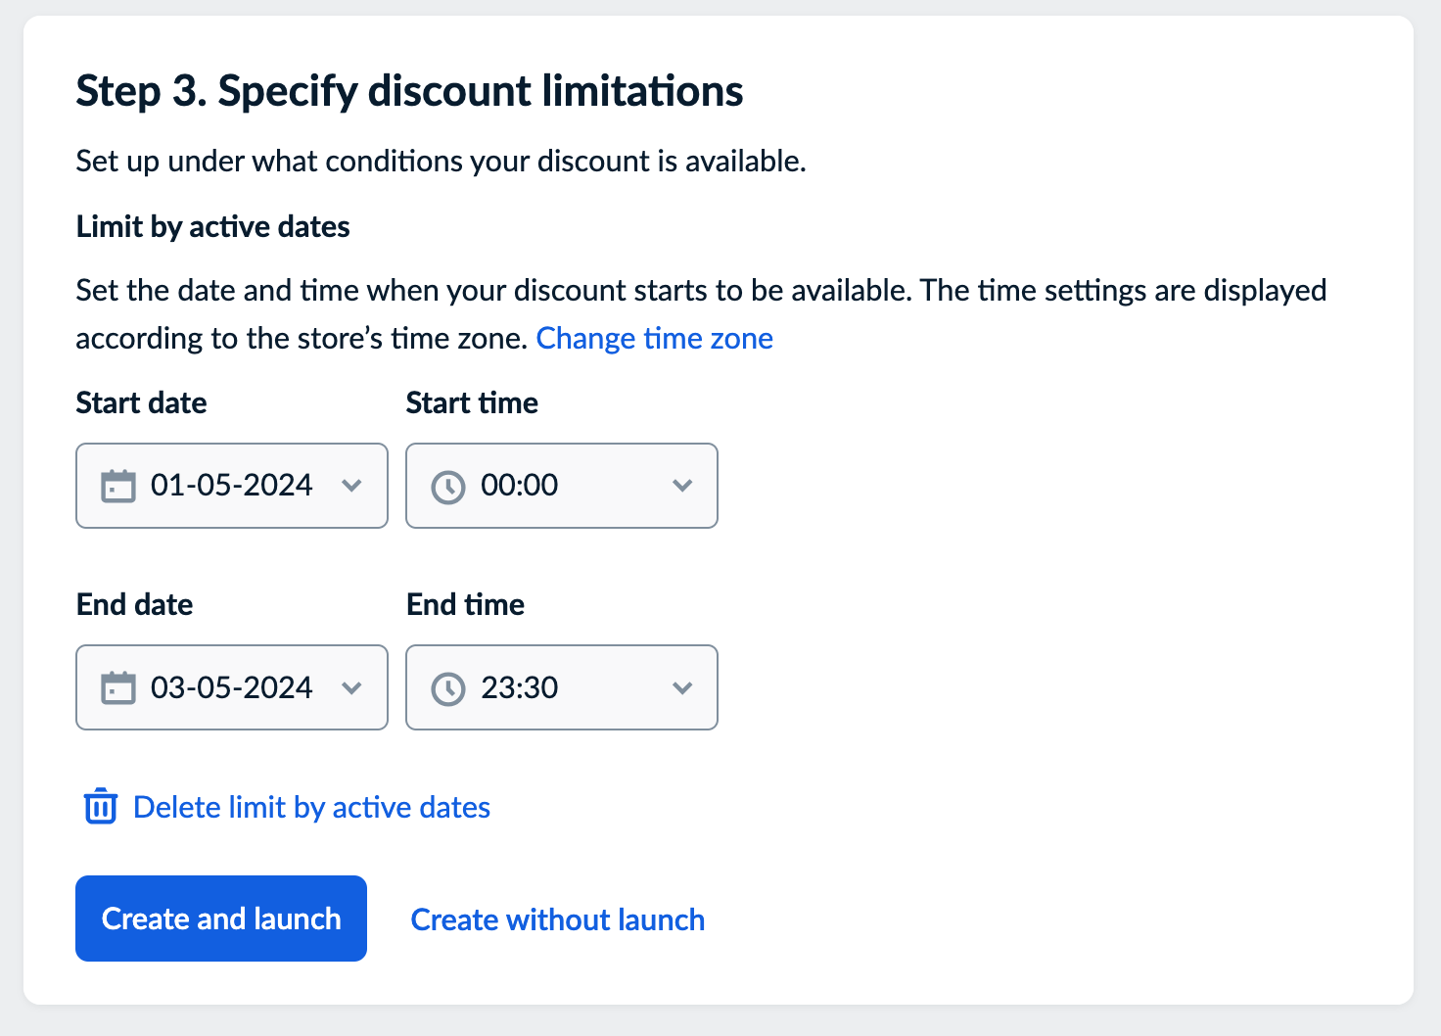
Task: Click the calendar icon in the End date field
Action: pos(118,687)
